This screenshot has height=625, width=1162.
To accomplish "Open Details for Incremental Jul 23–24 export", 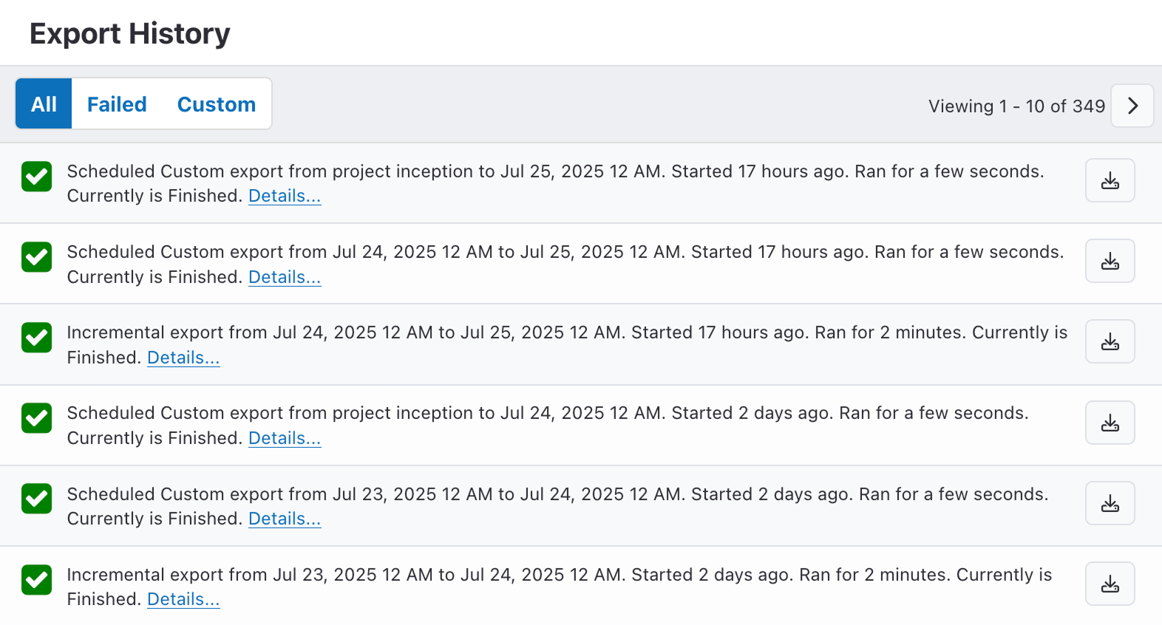I will pyautogui.click(x=183, y=600).
